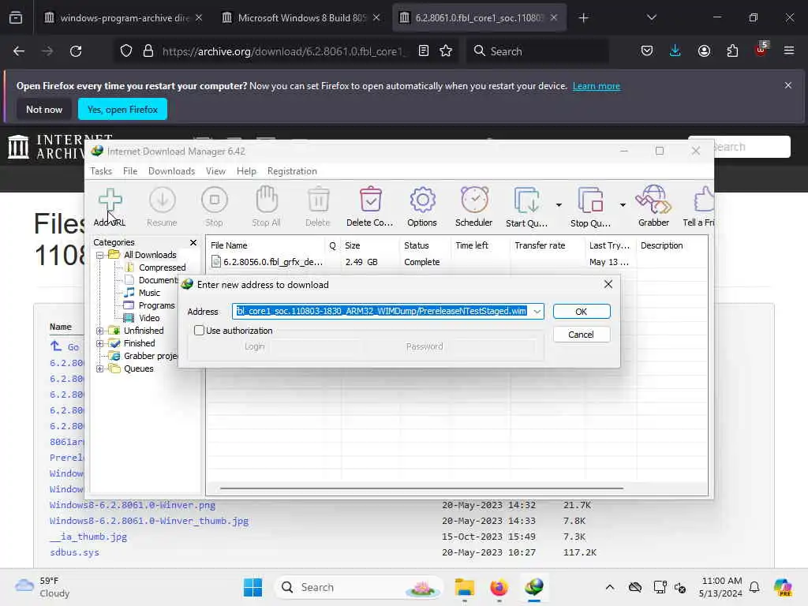Click the Delete Completed icon
Image resolution: width=808 pixels, height=606 pixels.
pyautogui.click(x=370, y=207)
